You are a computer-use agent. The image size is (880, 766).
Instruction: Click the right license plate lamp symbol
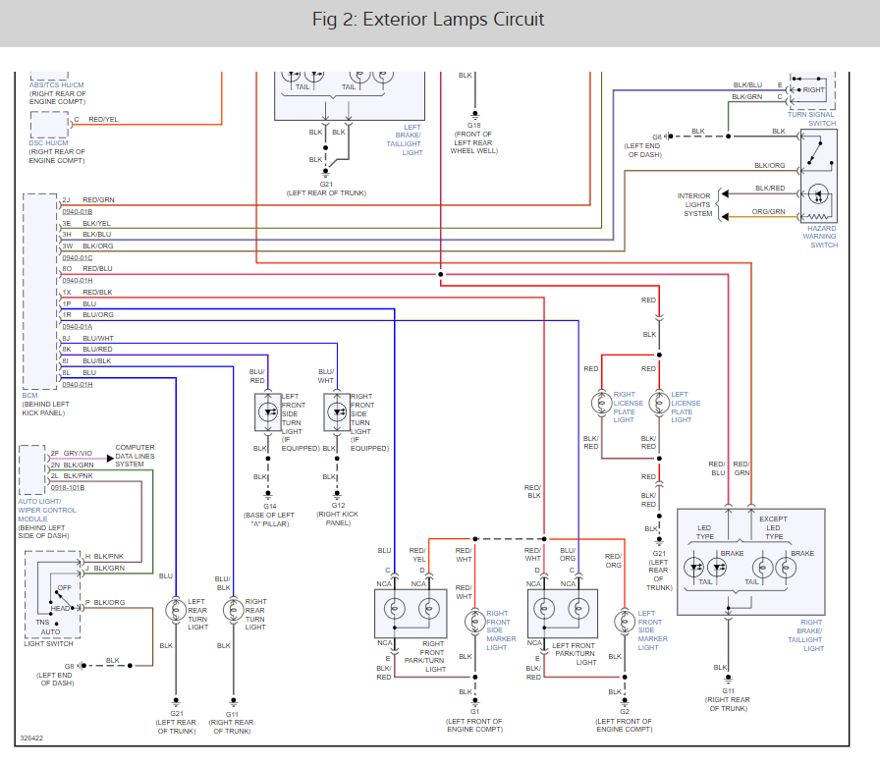pyautogui.click(x=602, y=403)
